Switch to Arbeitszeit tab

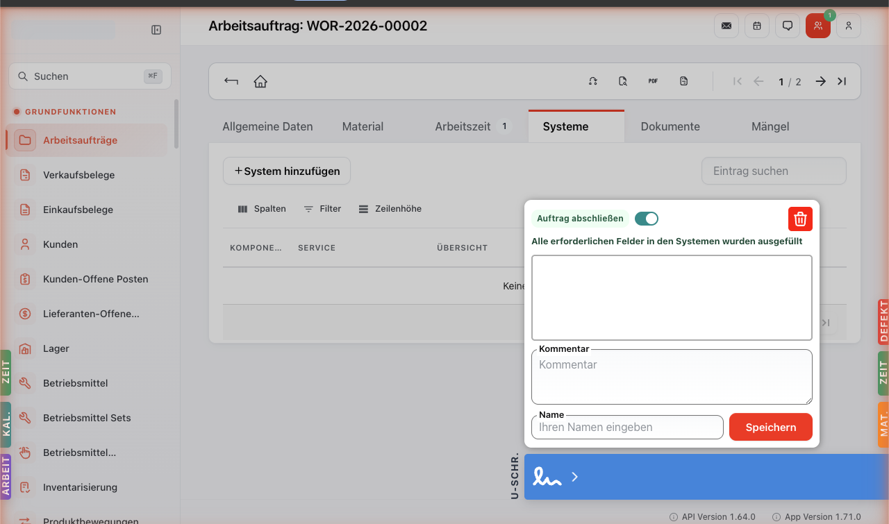[x=472, y=126]
